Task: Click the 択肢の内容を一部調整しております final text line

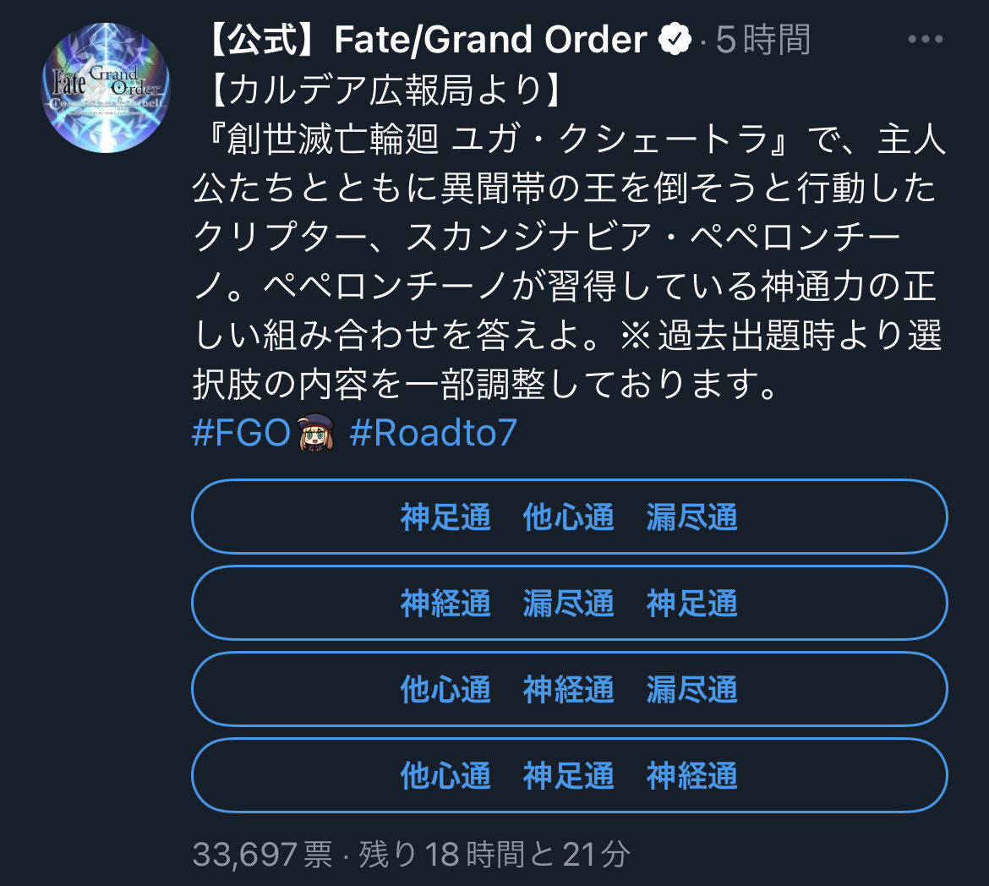Action: coord(484,385)
